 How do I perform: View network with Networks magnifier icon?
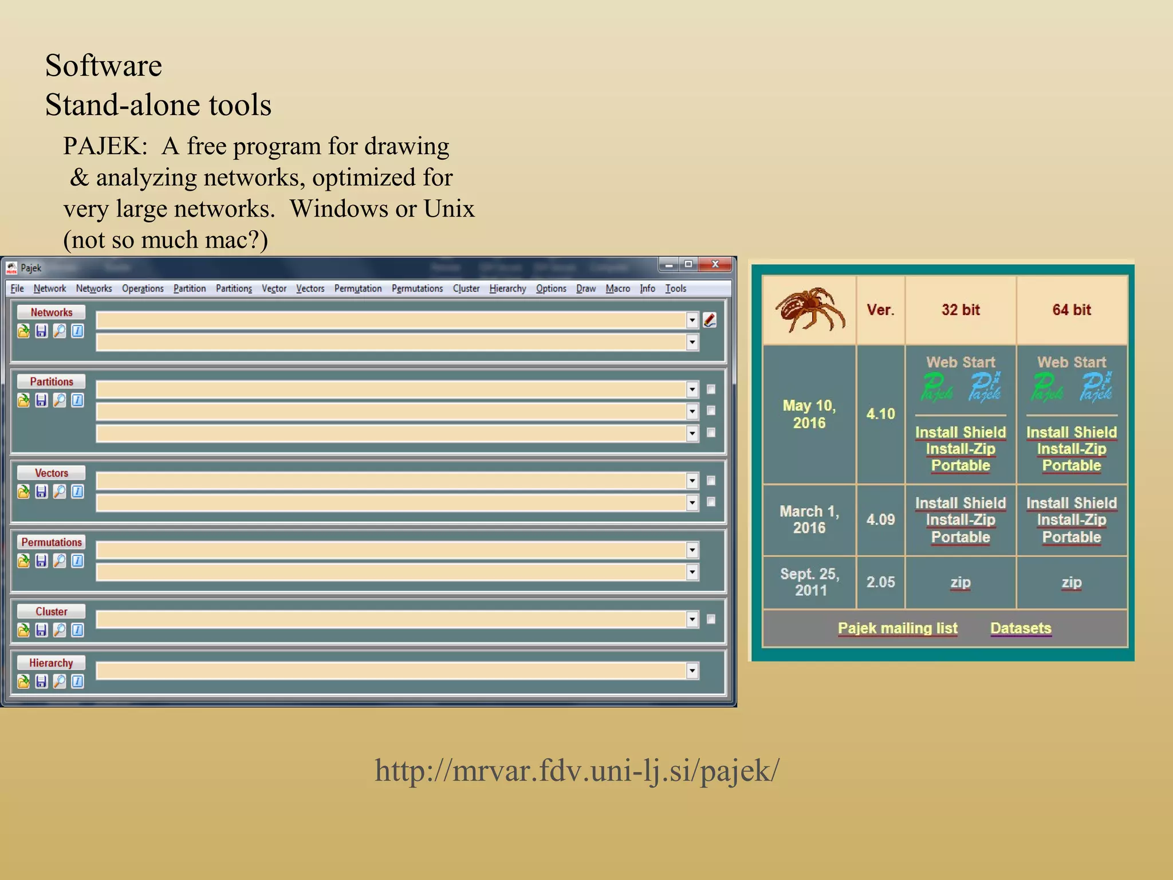pyautogui.click(x=60, y=331)
